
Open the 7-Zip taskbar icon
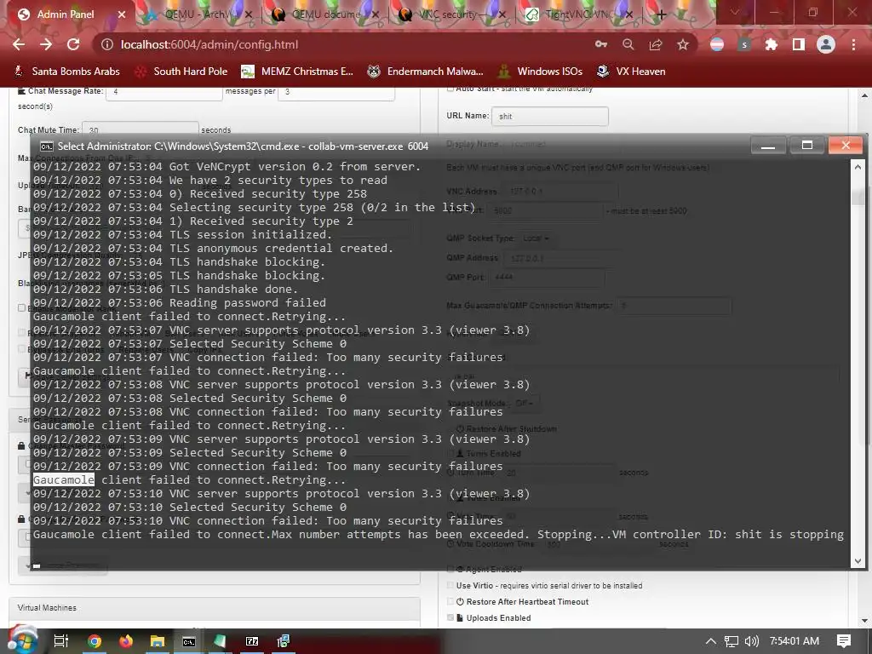pyautogui.click(x=252, y=641)
